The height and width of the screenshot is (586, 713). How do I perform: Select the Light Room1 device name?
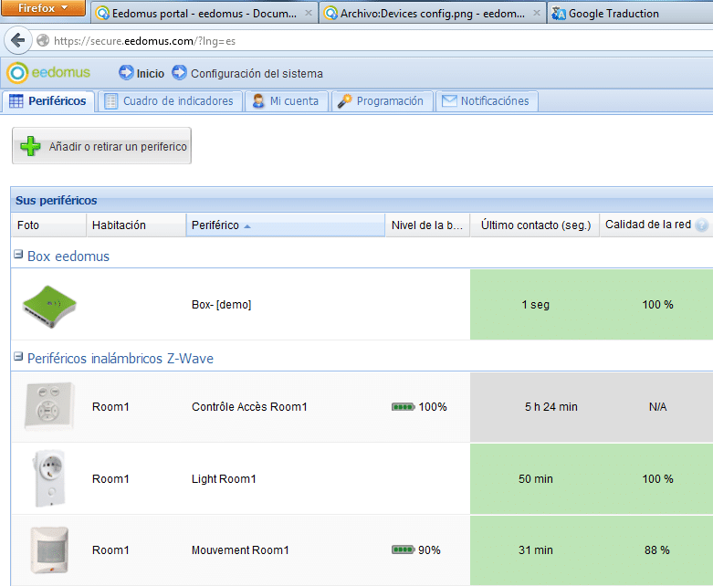(x=224, y=478)
